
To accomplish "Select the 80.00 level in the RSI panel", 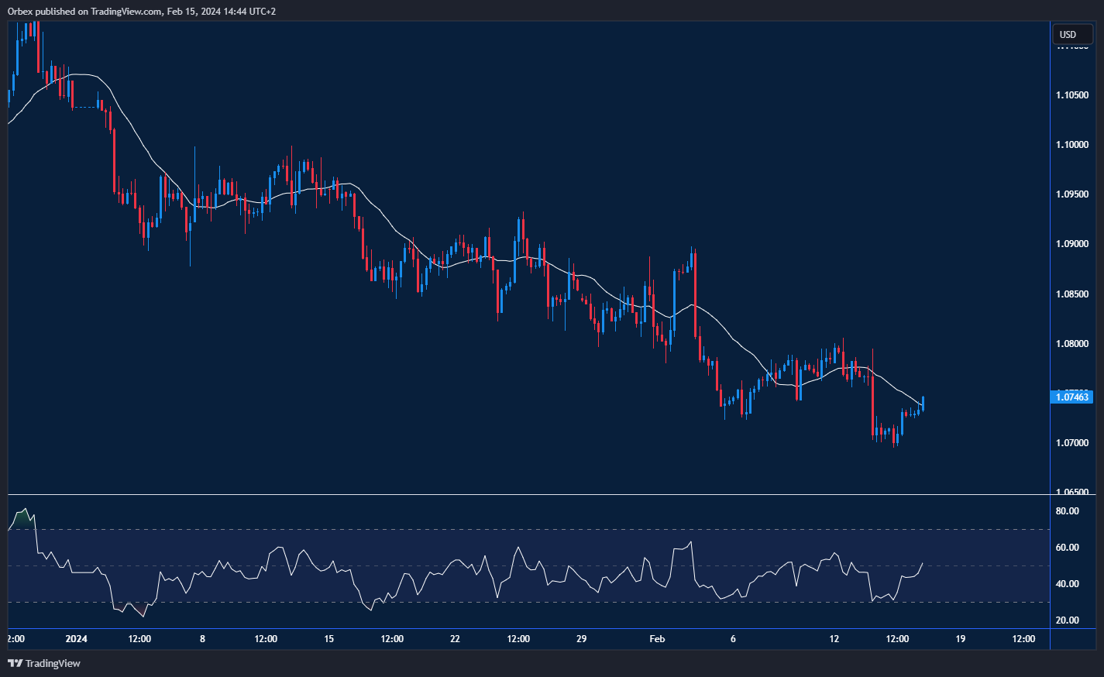I will pos(1068,511).
